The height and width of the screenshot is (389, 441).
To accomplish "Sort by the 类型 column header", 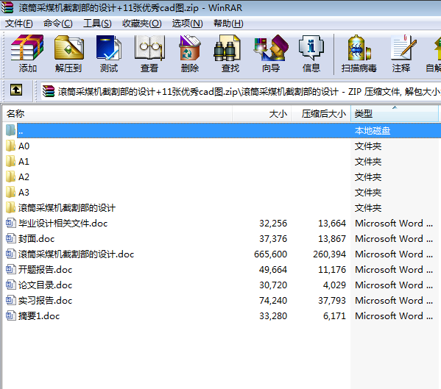I will [x=395, y=114].
